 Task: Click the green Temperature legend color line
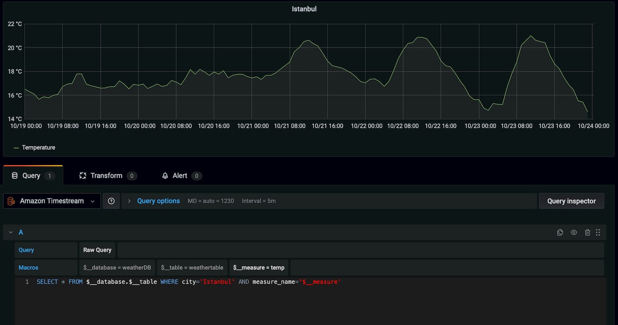coord(16,147)
